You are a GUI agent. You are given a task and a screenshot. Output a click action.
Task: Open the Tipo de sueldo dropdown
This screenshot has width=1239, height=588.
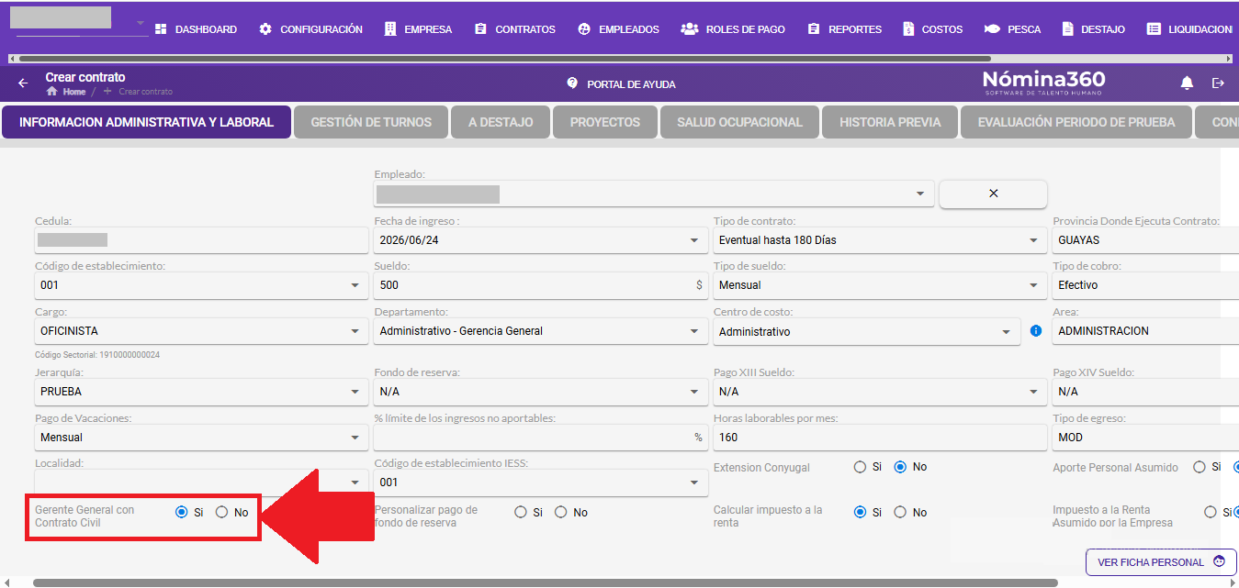[x=880, y=285]
